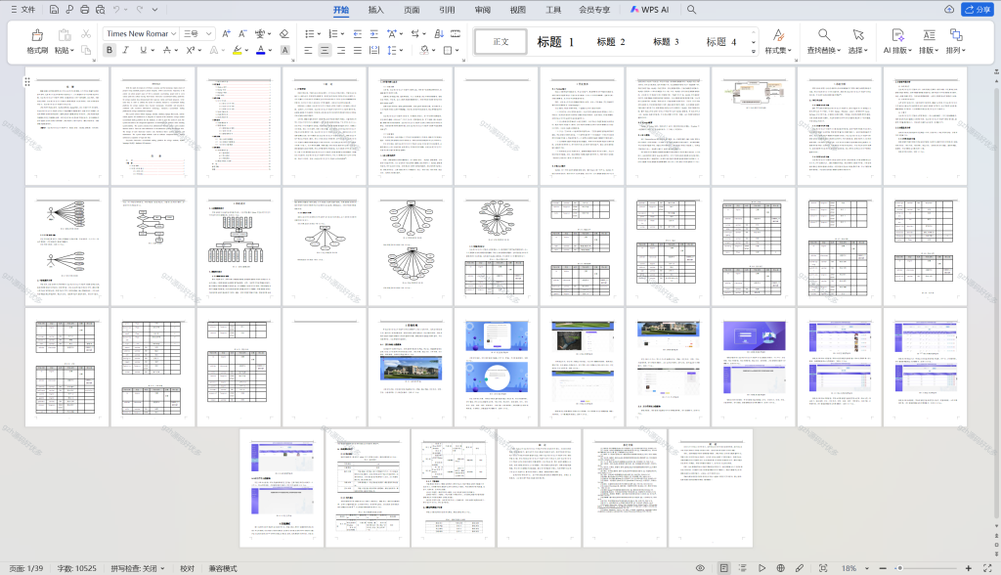1001x575 pixels.
Task: Increase font size with the A+ icon
Action: coord(226,34)
